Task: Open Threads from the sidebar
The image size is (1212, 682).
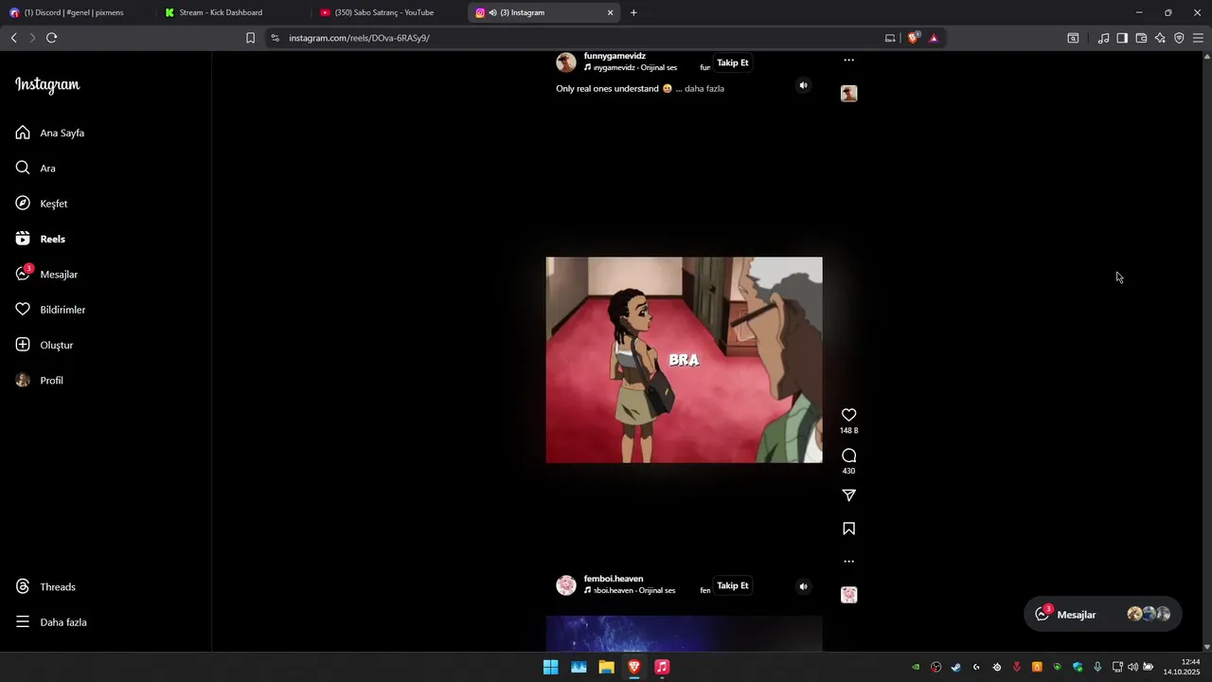Action: click(x=45, y=586)
